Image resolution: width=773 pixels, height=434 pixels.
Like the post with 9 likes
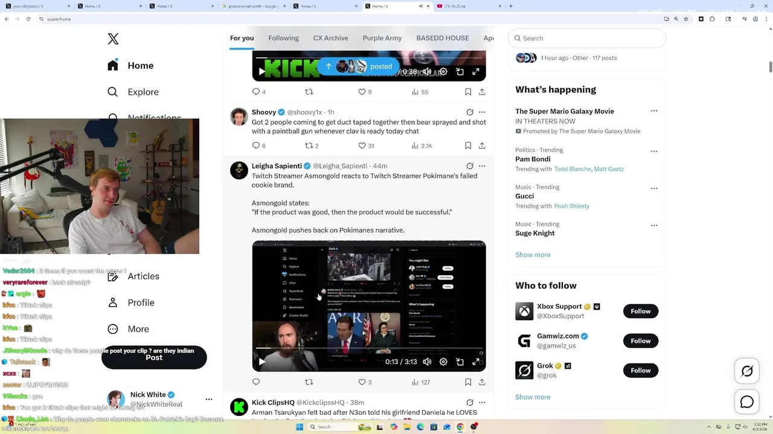tap(365, 92)
